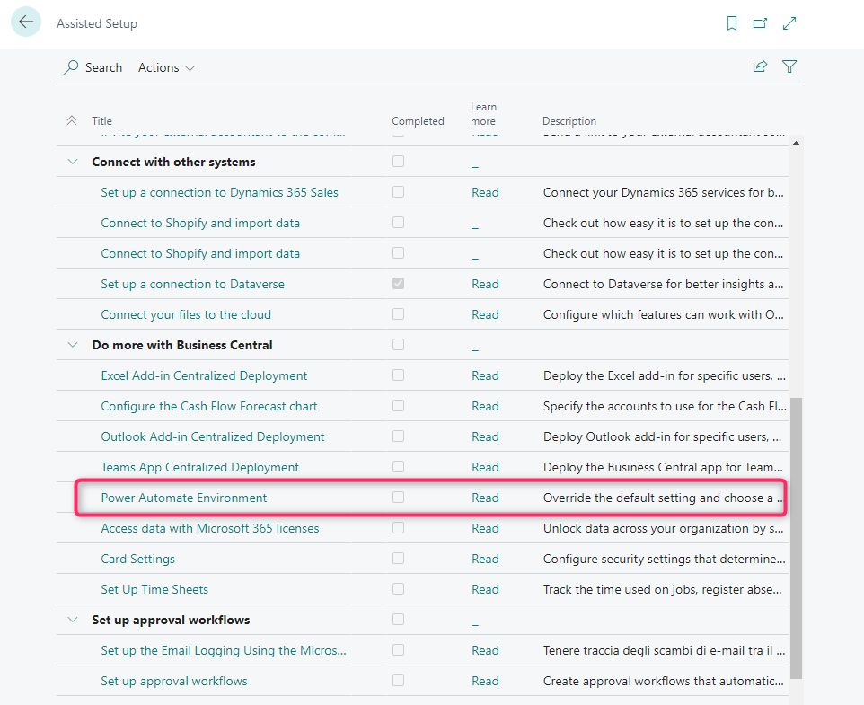Screen dimensions: 864x705
Task: Toggle Completed checkbox for Card Settings
Action: click(x=398, y=559)
